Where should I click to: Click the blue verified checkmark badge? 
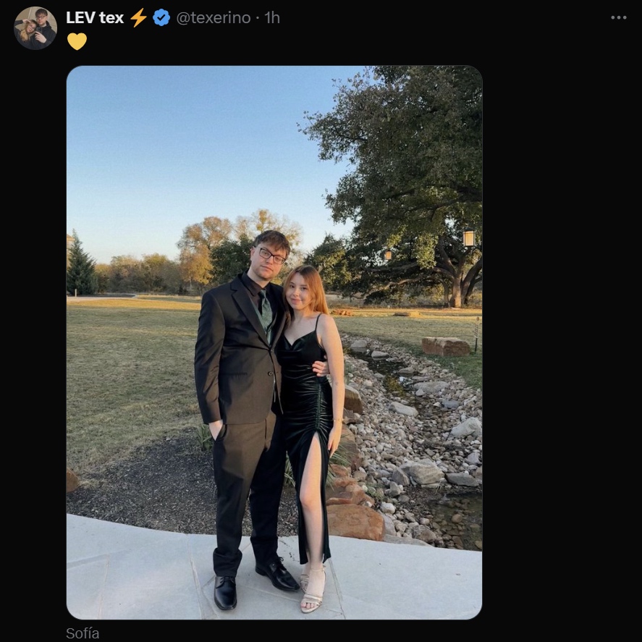(161, 18)
